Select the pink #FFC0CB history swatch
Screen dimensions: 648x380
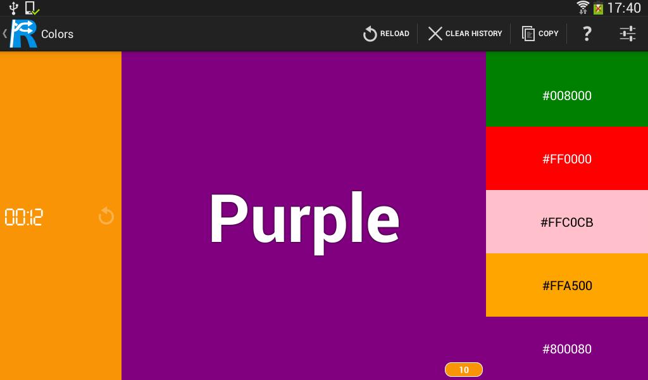(x=567, y=222)
